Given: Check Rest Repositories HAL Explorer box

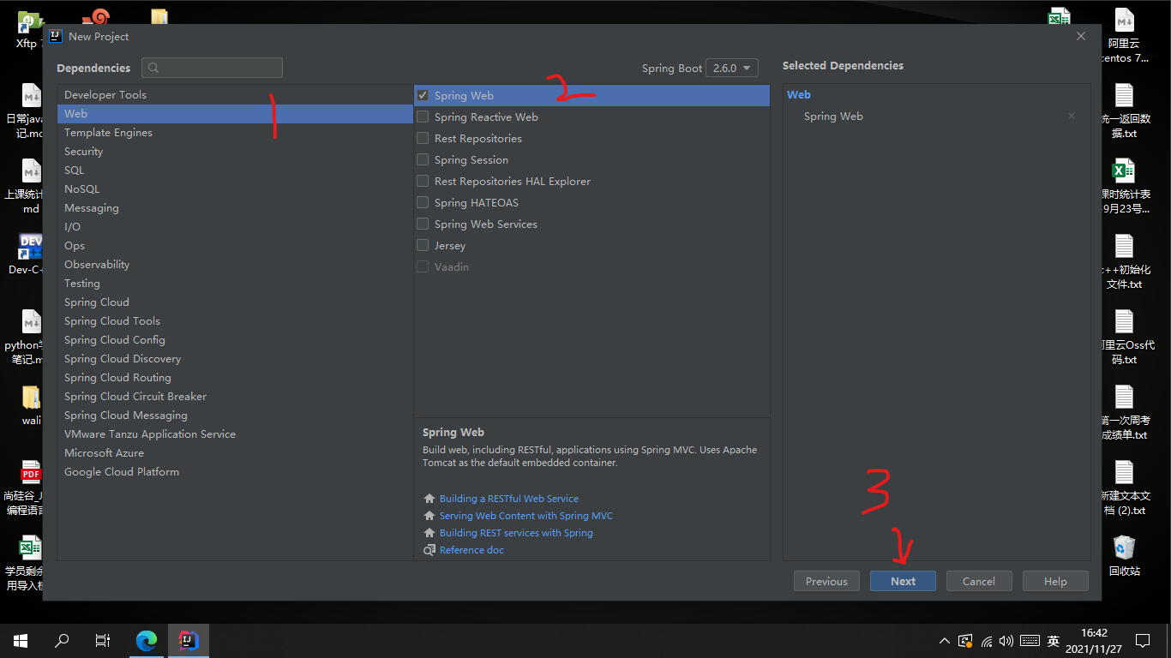Looking at the screenshot, I should click(x=423, y=181).
